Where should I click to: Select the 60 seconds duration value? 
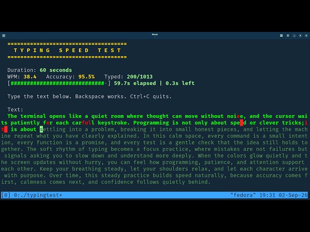(x=56, y=70)
